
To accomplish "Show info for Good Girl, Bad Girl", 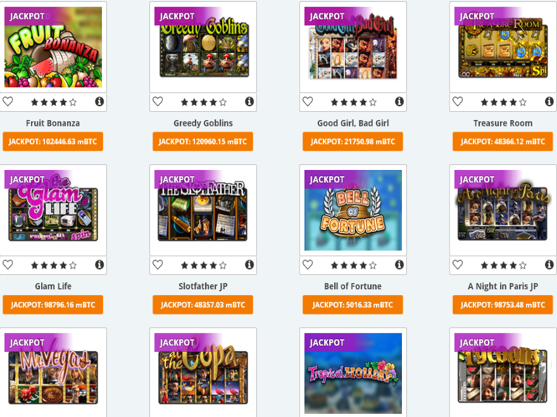I will pyautogui.click(x=399, y=102).
